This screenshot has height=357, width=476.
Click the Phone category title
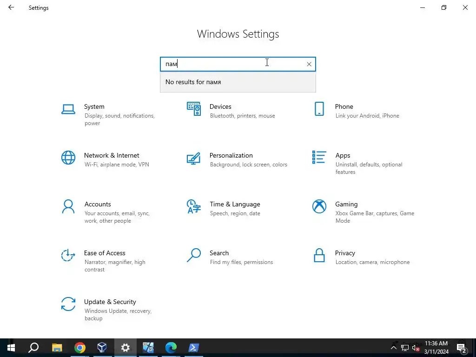click(x=344, y=106)
